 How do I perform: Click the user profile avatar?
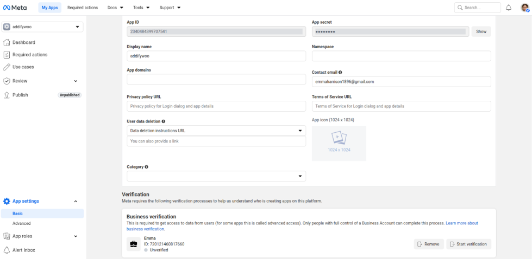[x=524, y=8]
